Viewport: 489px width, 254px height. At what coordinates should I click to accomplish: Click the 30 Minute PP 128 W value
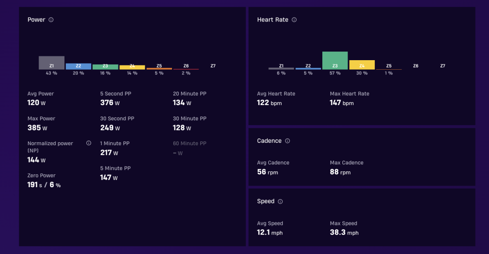182,127
